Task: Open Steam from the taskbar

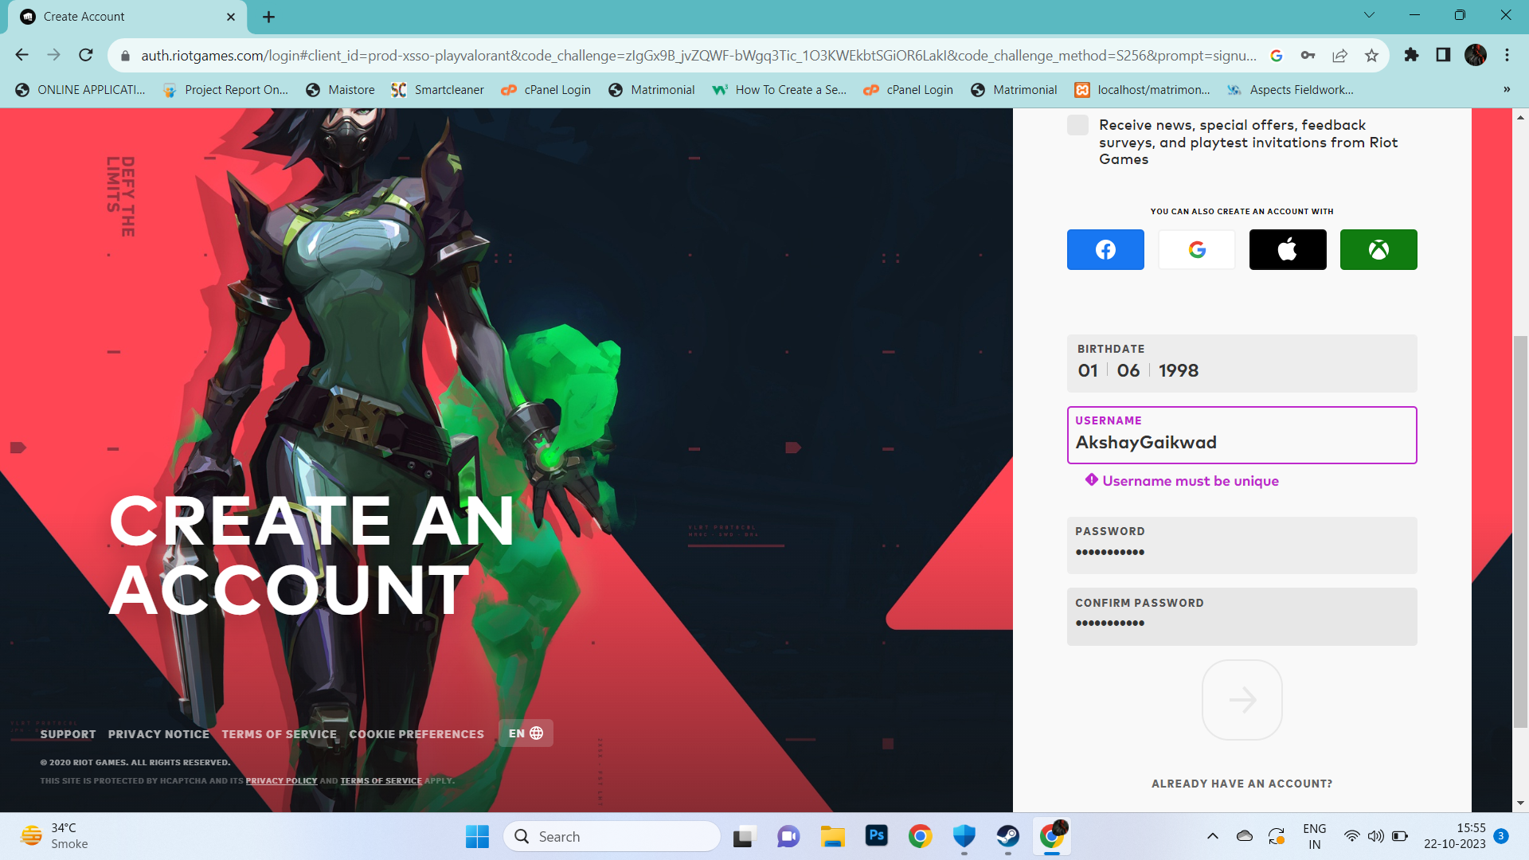Action: coord(1008,836)
